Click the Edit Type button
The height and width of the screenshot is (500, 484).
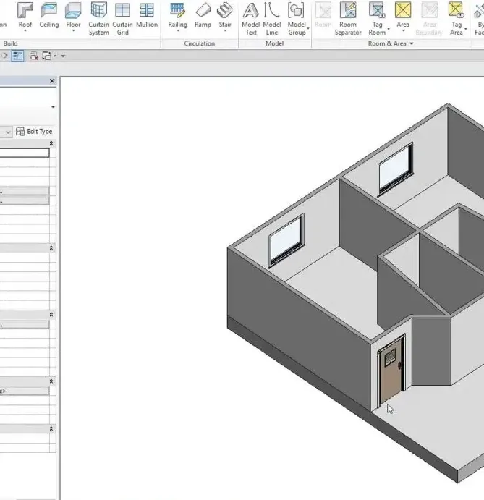pos(35,132)
